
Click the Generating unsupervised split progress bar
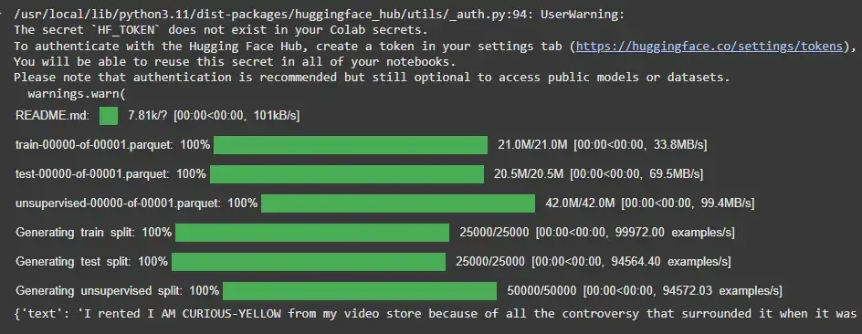pos(360,290)
